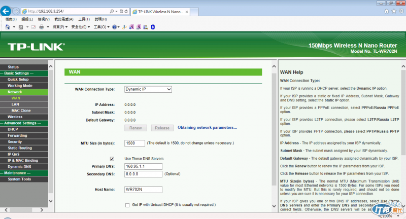
Task: Open the Tools gear icon at top right
Action: tap(401, 11)
